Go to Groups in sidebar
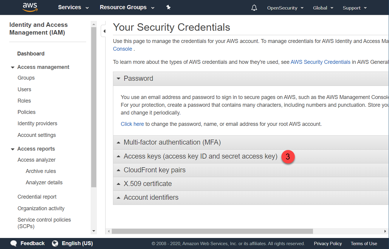Viewport: 389px width, 249px height. click(26, 78)
